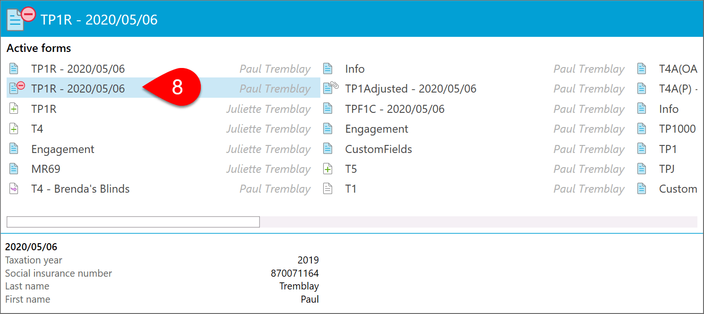Click the document icon beside MR69
The height and width of the screenshot is (314, 704).
point(14,169)
